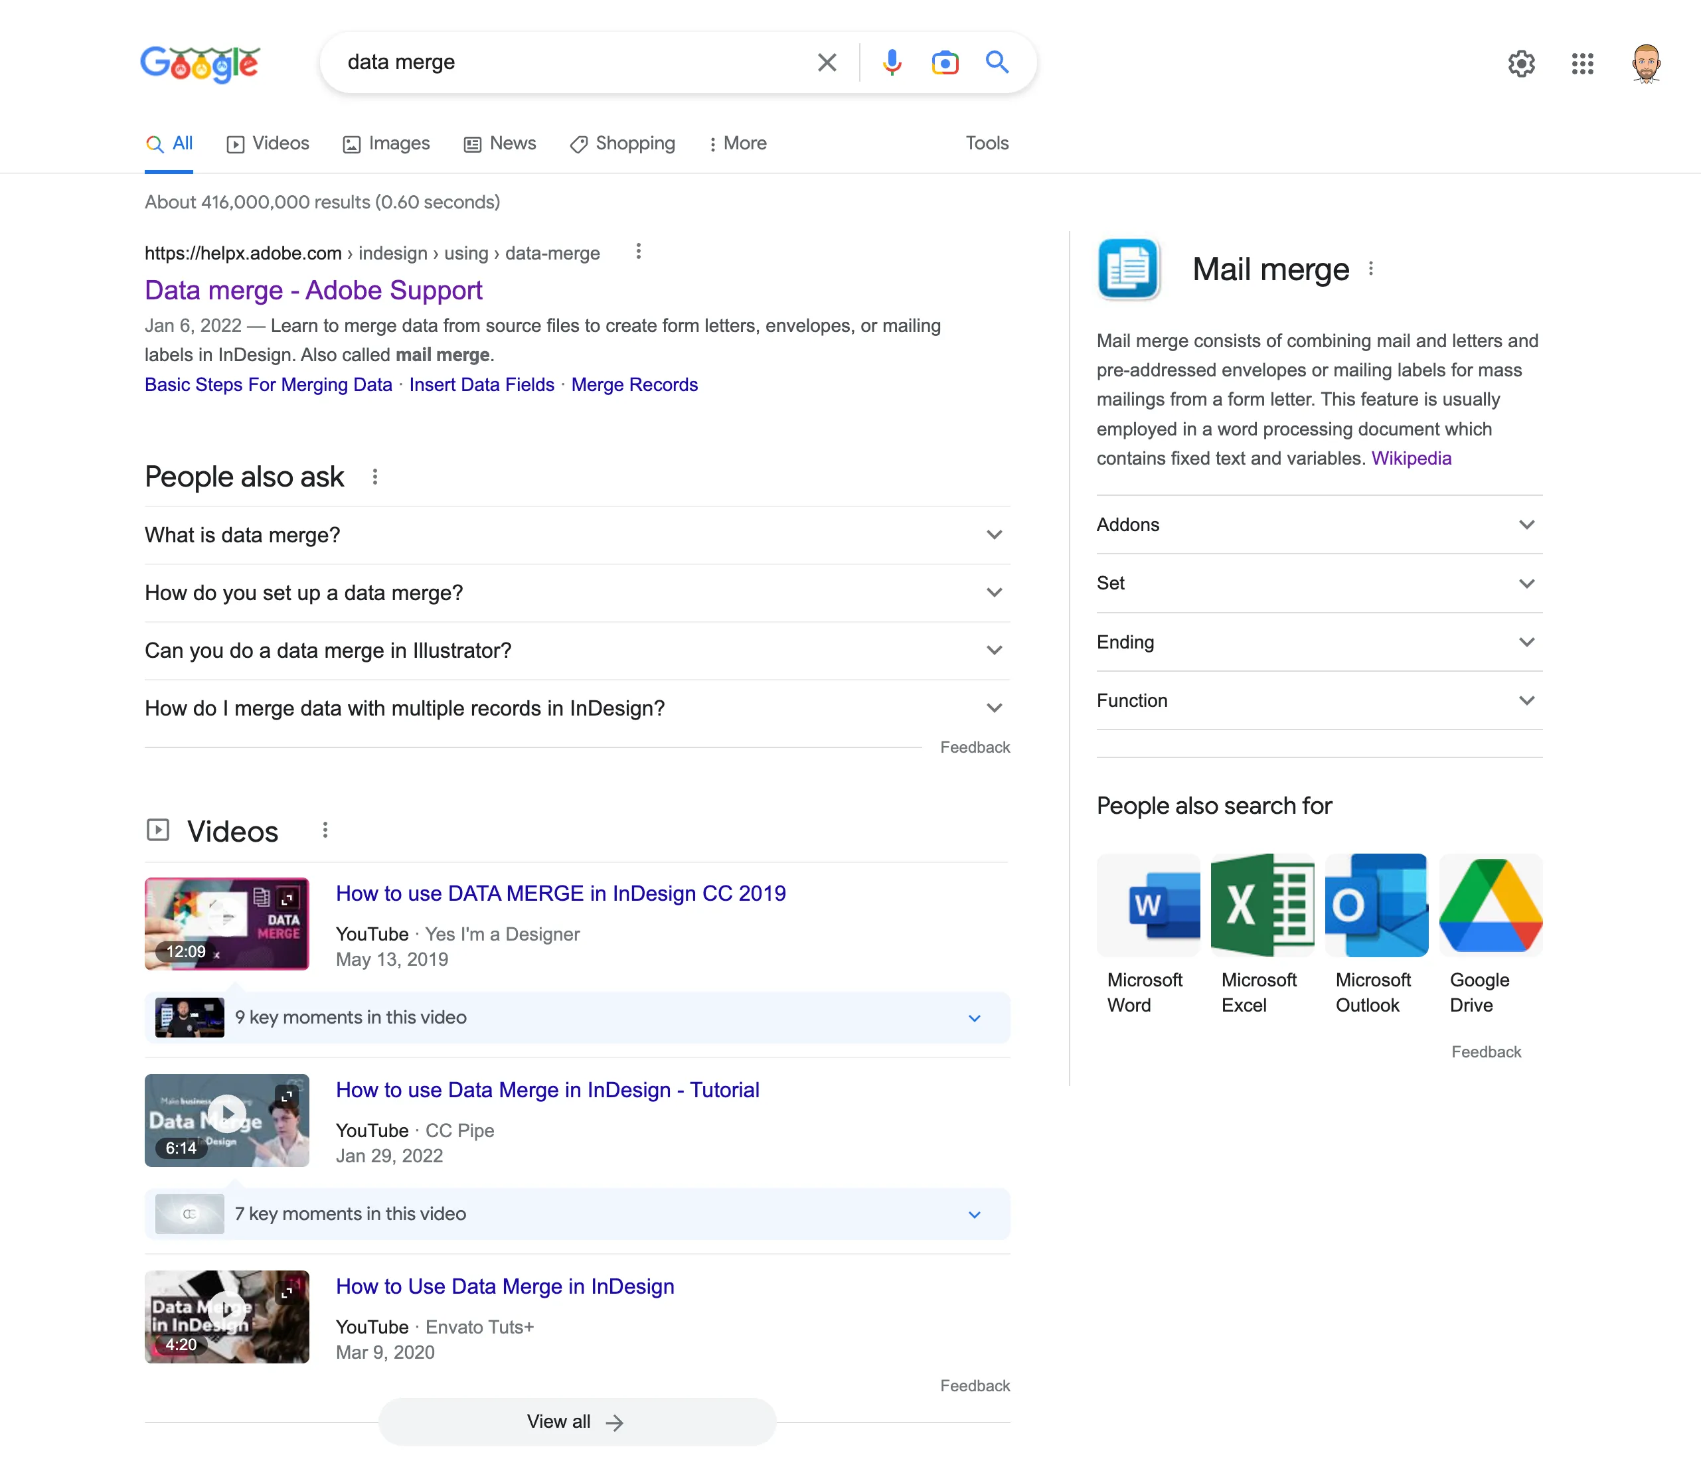Open Quick Settings gear
Image resolution: width=1701 pixels, height=1459 pixels.
coord(1521,63)
